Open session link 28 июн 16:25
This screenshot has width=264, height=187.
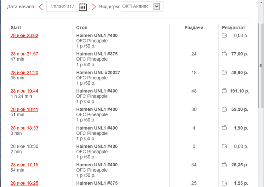[x=24, y=183]
